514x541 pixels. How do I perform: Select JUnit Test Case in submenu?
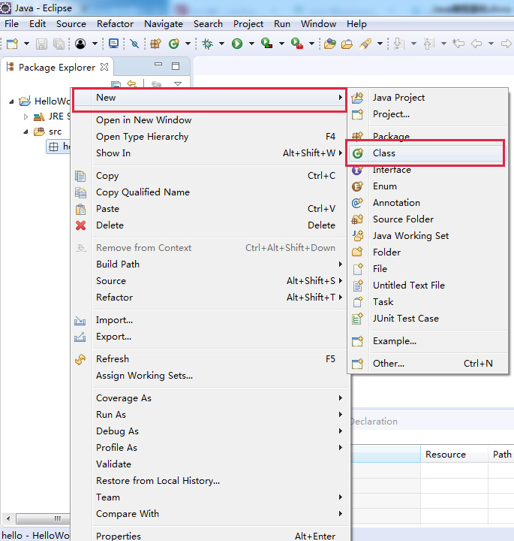tap(426, 319)
